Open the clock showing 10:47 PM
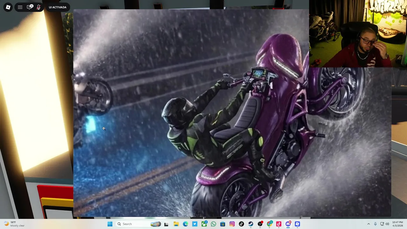This screenshot has height=229, width=407. click(x=397, y=224)
